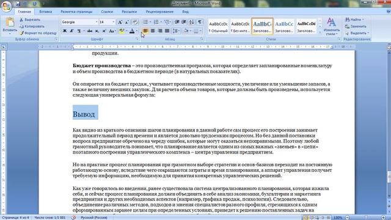Image resolution: width=391 pixels, height=220 pixels.
Task: Apply the Без интервала style
Action: [240, 26]
